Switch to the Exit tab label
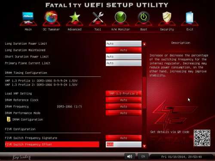The width and height of the screenshot is (215, 161). coord(190,29)
